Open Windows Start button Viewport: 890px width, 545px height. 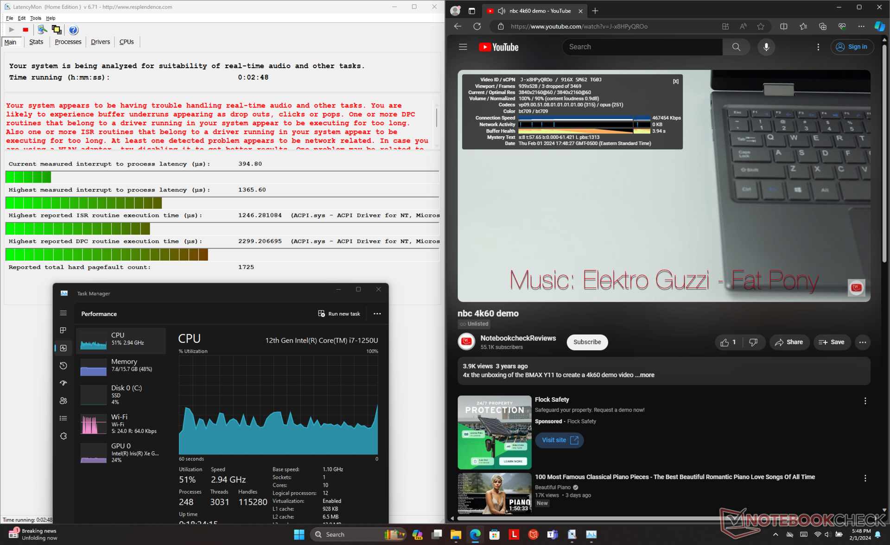(299, 534)
